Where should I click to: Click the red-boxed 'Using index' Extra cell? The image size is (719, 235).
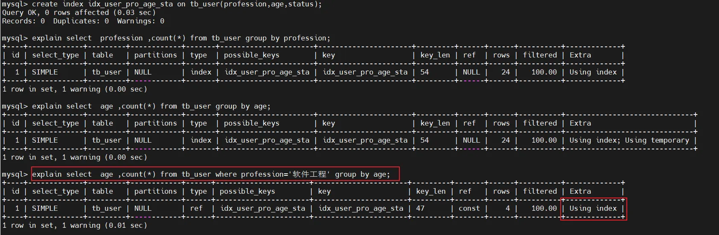tap(593, 209)
